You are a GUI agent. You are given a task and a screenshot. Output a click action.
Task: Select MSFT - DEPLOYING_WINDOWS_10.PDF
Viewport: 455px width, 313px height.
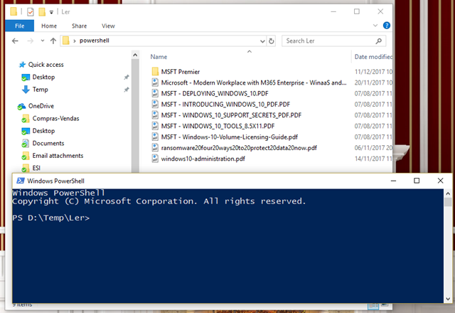(x=215, y=93)
